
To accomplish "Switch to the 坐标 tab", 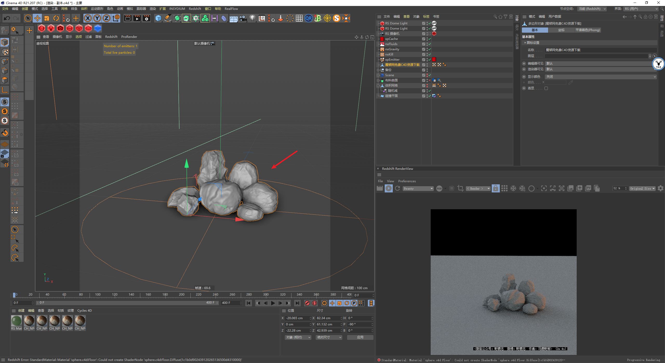I will point(561,30).
